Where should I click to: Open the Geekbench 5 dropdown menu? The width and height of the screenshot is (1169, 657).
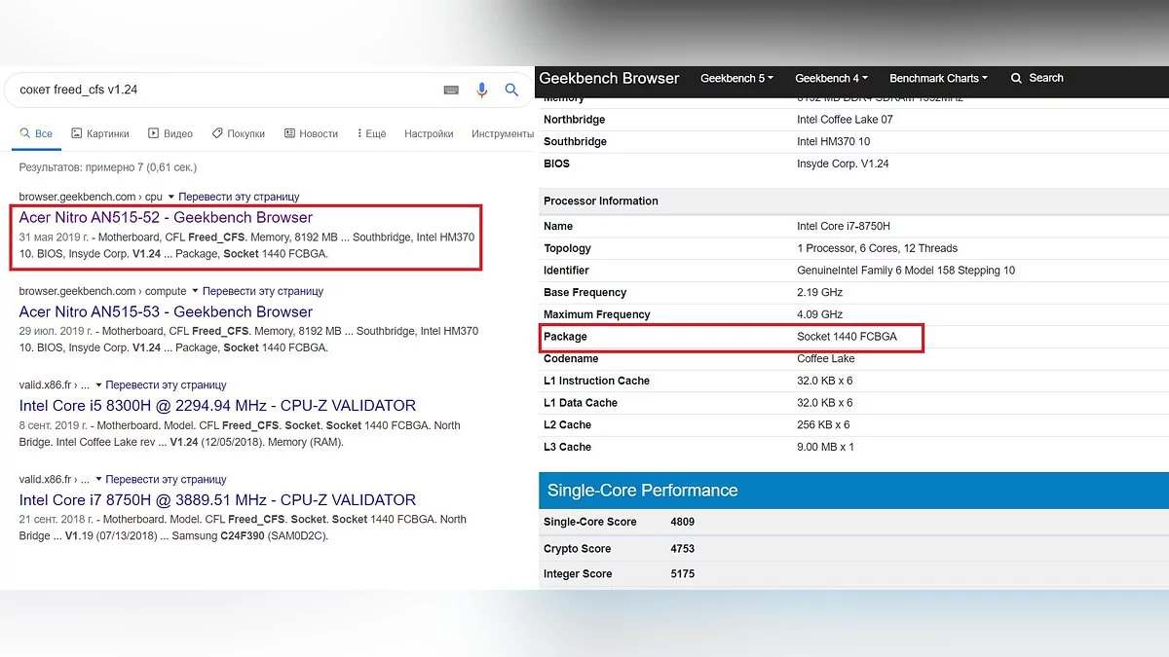[737, 78]
